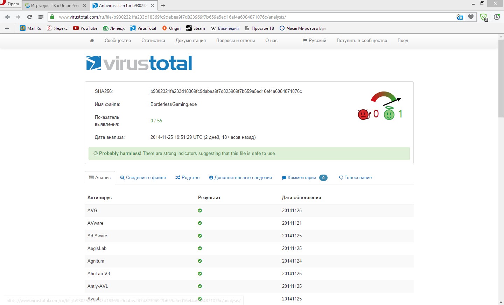
Task: Open the Дополнительные сведения tab
Action: point(240,178)
